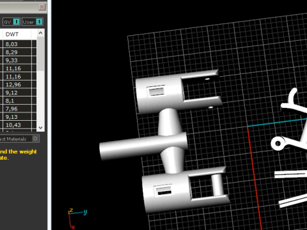Open the Materials button icon
Screen dimensions: 307x230
[x=35, y=139]
